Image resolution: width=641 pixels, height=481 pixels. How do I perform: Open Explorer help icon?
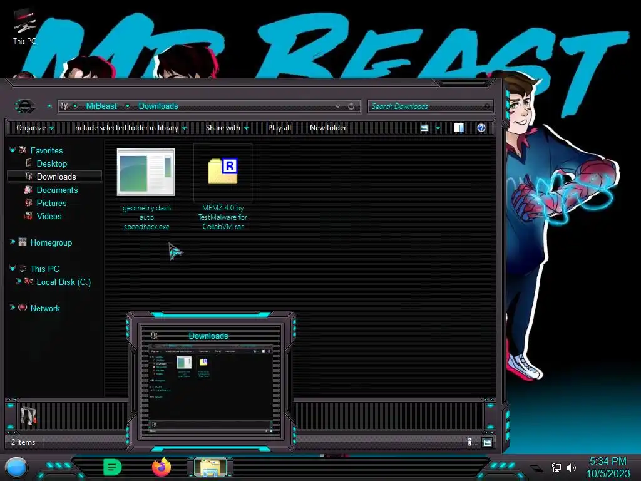[x=481, y=128]
